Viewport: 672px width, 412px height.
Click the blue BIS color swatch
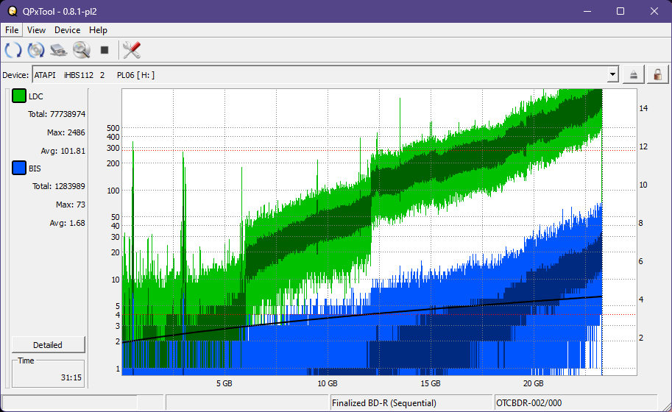[19, 168]
